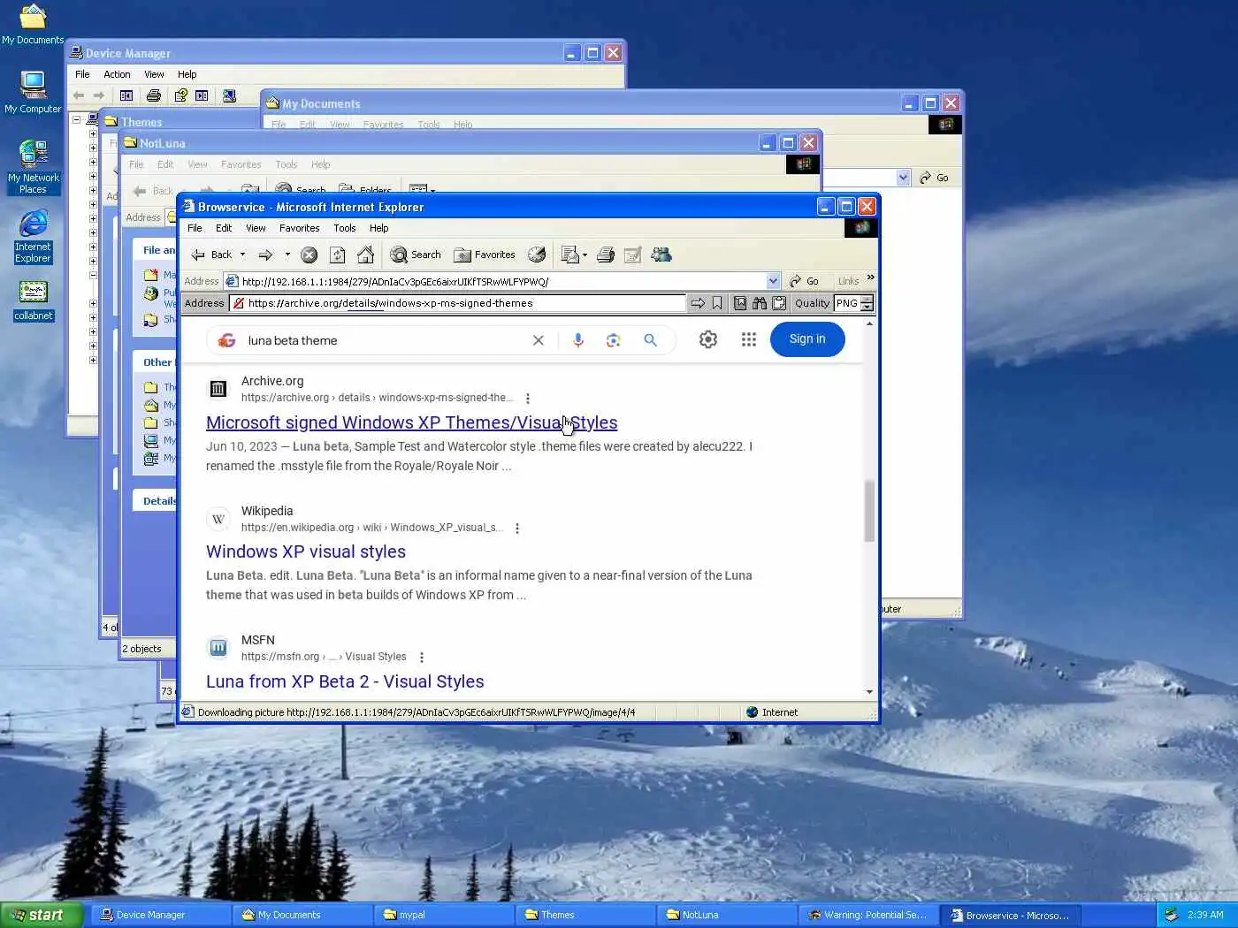Open the View menu in Device Manager
The height and width of the screenshot is (928, 1238).
click(154, 74)
